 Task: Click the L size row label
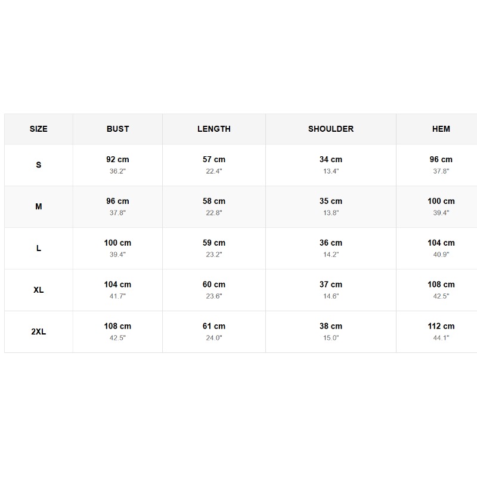pos(39,248)
